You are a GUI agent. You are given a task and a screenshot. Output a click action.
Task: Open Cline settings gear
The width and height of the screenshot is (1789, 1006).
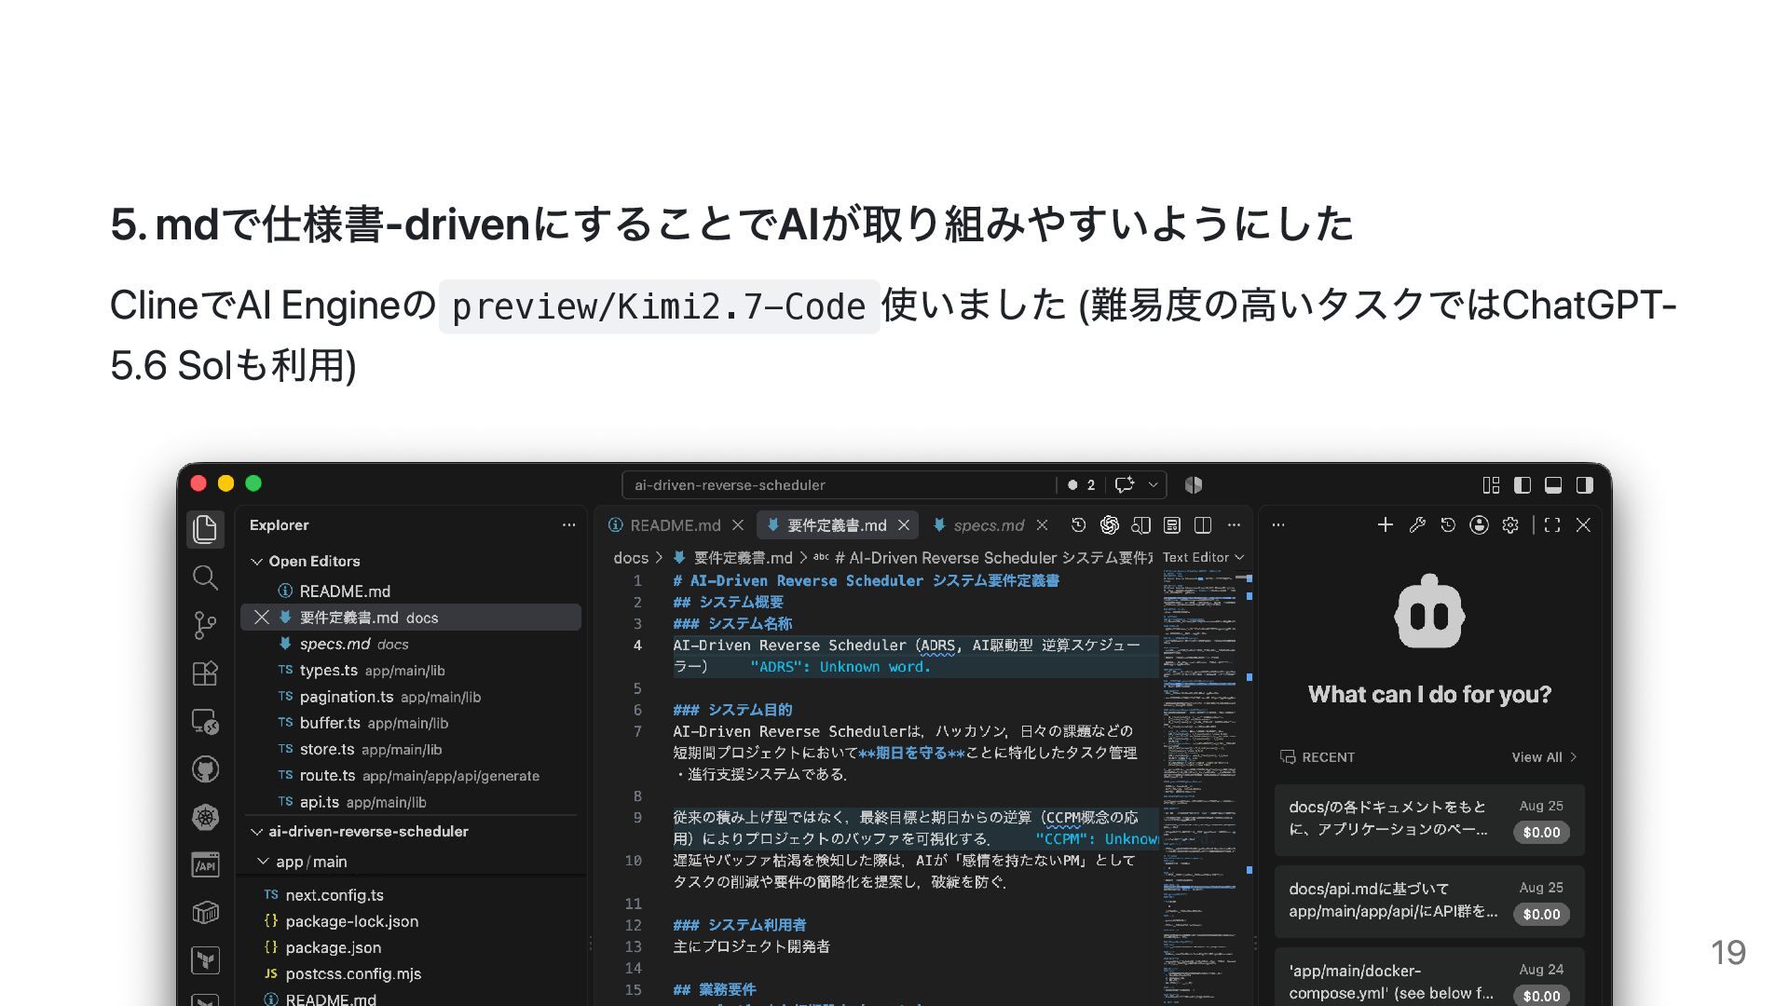[1510, 525]
